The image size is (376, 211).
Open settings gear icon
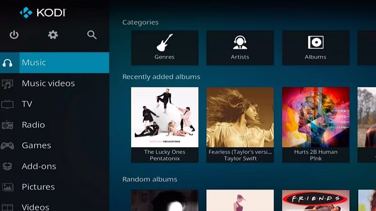click(x=53, y=35)
